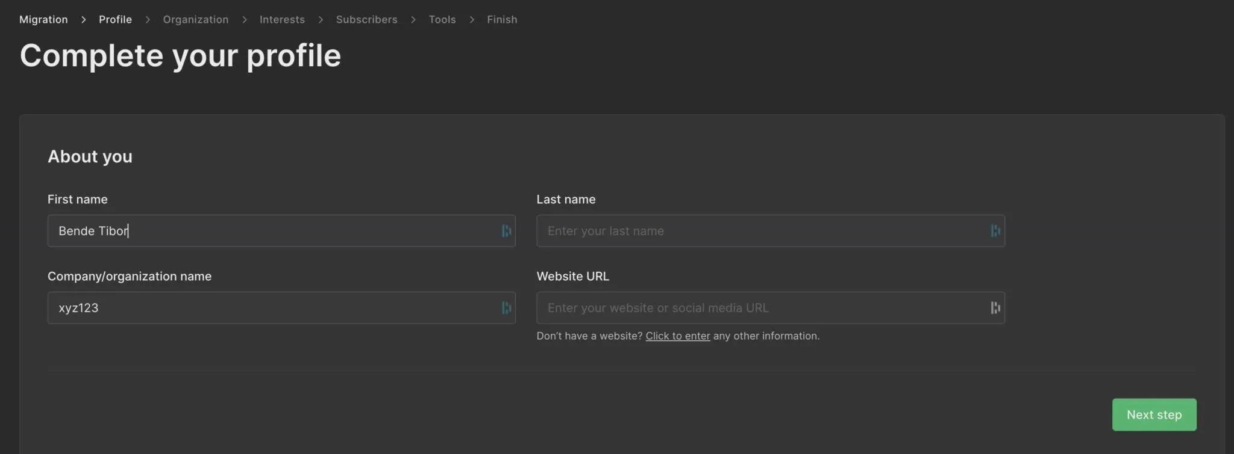Viewport: 1234px width, 454px height.
Task: Switch to the Tools breadcrumb step
Action: [442, 20]
